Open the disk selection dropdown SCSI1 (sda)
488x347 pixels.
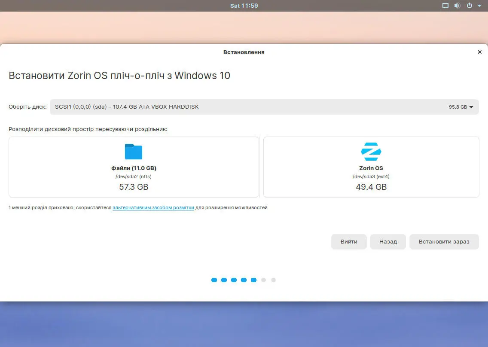tap(264, 107)
